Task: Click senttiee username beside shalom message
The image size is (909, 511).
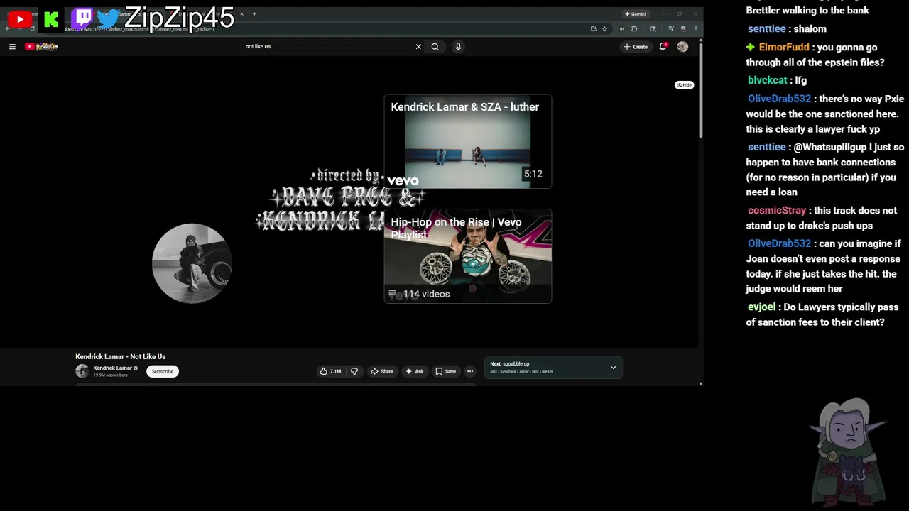Action: click(767, 29)
